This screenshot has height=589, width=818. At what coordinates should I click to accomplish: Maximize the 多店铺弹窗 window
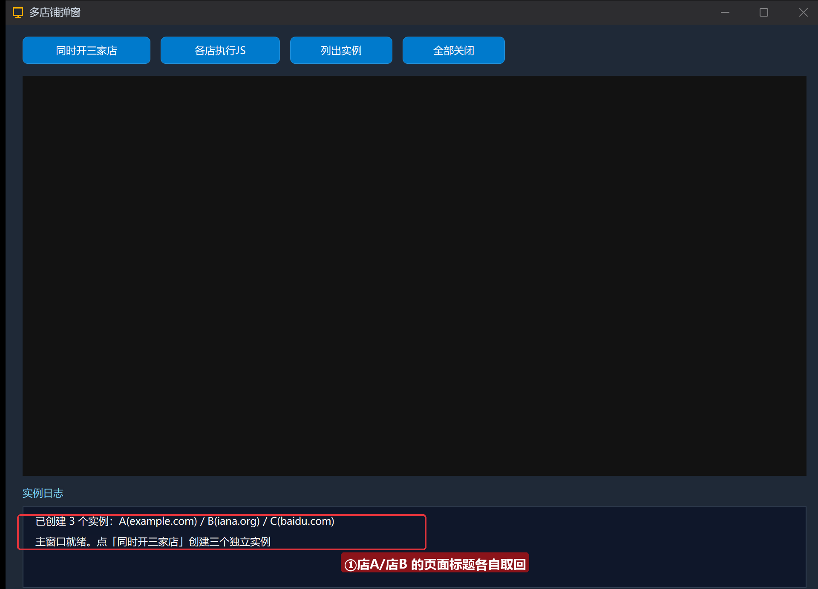click(764, 12)
